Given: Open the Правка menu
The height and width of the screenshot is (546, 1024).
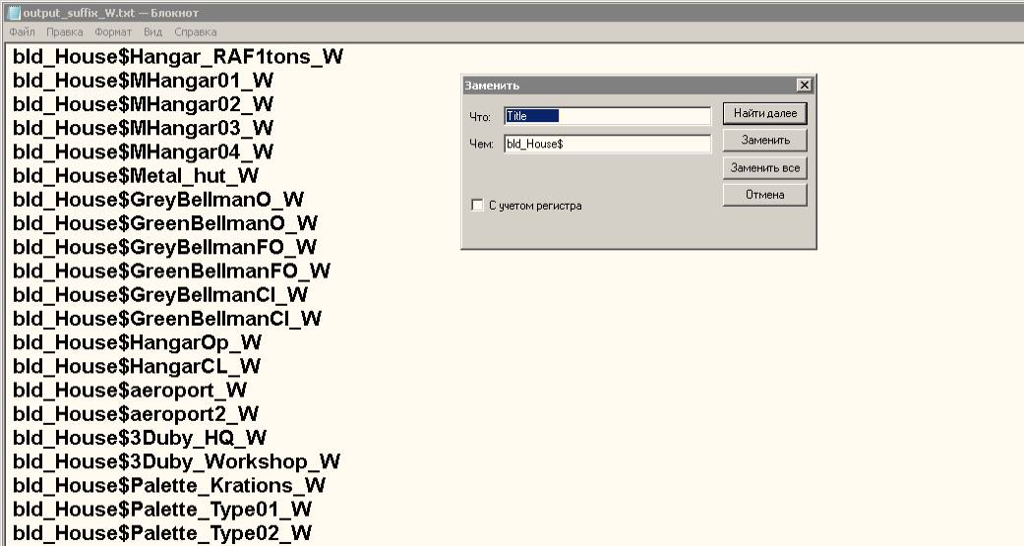Looking at the screenshot, I should click(x=65, y=32).
